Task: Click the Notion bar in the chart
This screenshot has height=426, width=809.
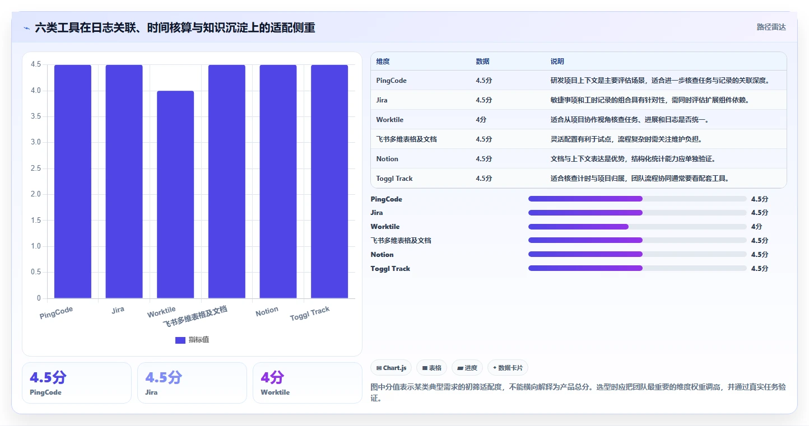Action: 278,181
